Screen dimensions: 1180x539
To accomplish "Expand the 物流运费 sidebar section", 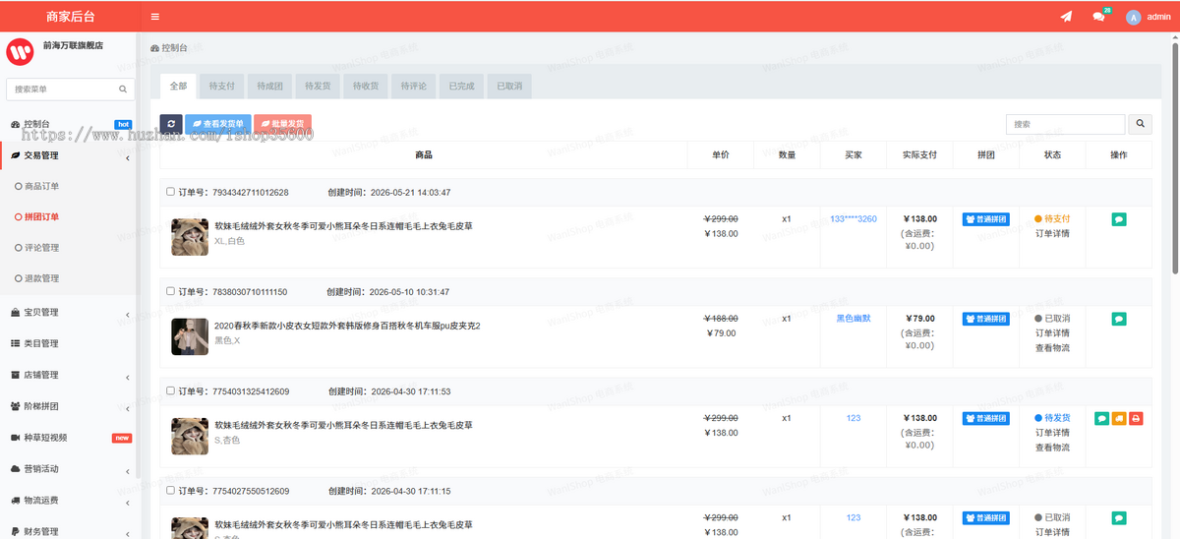I will [x=69, y=500].
